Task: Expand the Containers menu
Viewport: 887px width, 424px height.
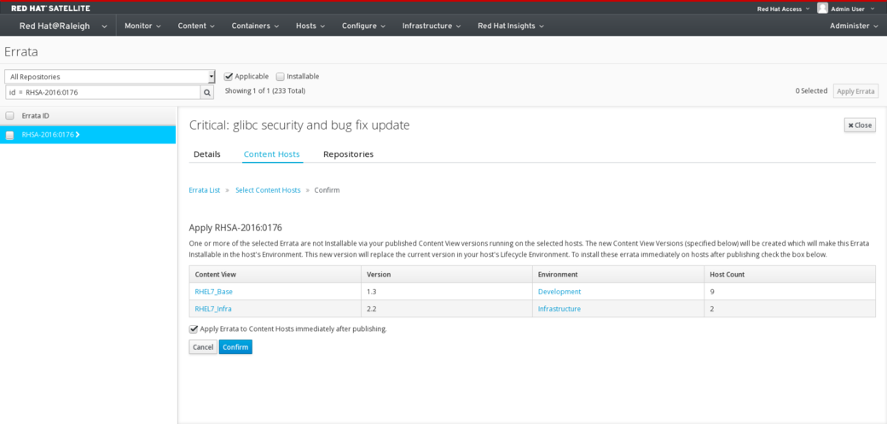Action: coord(255,26)
